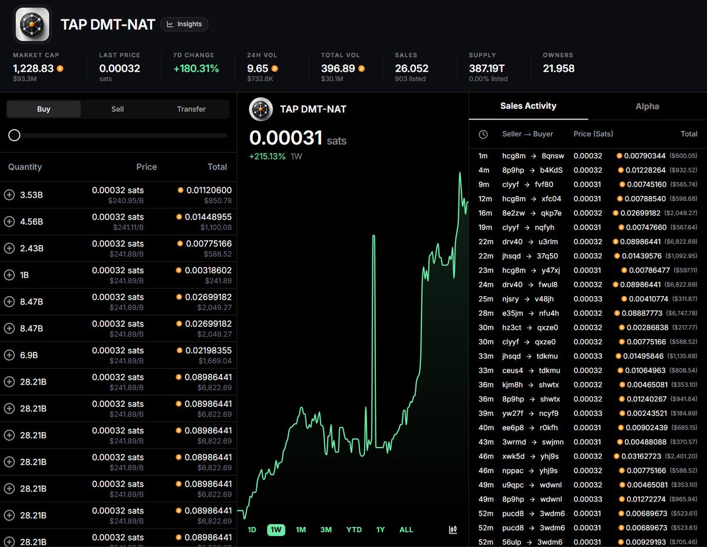Switch to Sales Activity tab

pyautogui.click(x=528, y=106)
